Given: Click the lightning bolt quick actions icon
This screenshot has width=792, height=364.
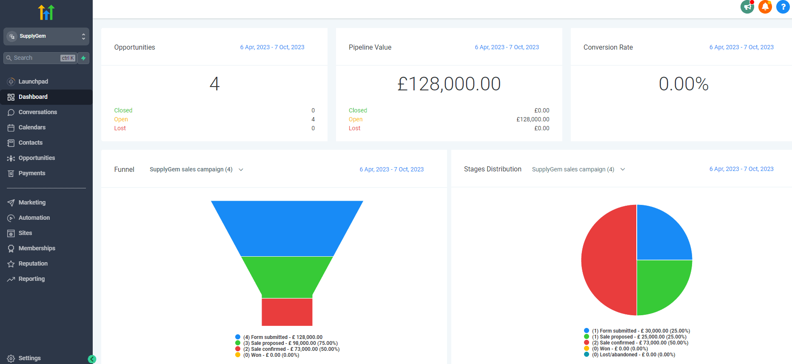Looking at the screenshot, I should pyautogui.click(x=83, y=58).
